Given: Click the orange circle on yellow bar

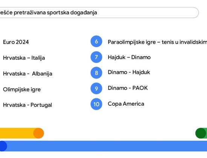Looking at the screenshot, I should 38,133.
